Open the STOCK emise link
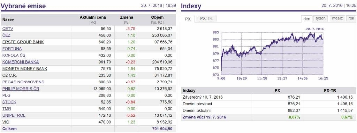Image resolution: width=357 pixels, height=133 pixels. point(9,102)
